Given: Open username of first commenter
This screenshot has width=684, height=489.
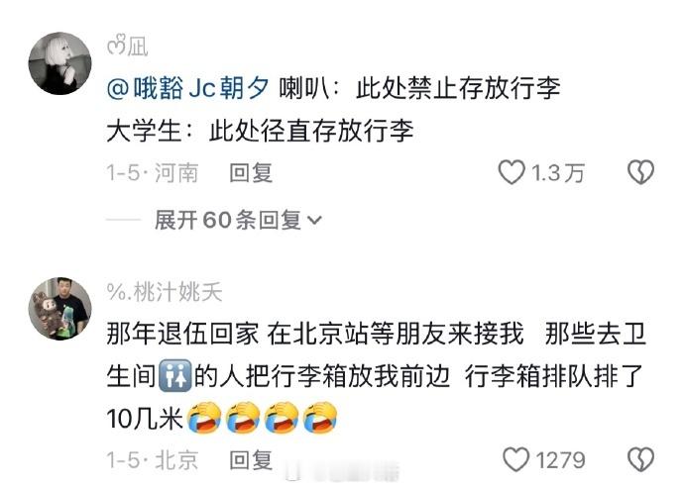Looking at the screenshot, I should [127, 47].
